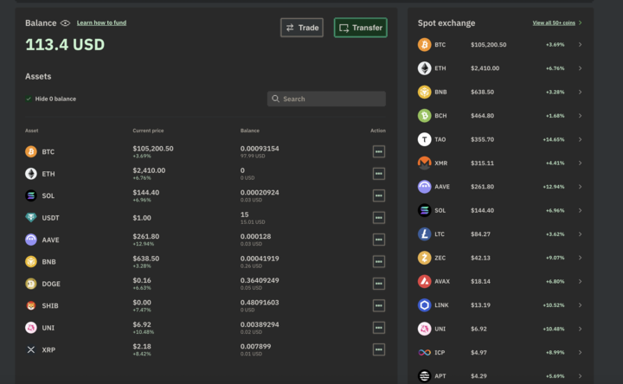The height and width of the screenshot is (384, 623).
Task: Click the APT icon in Spot exchange list
Action: tap(424, 375)
